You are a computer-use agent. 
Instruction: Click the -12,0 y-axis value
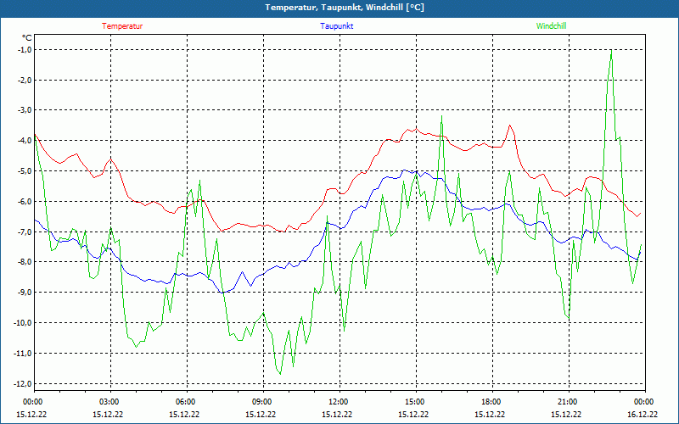22,384
